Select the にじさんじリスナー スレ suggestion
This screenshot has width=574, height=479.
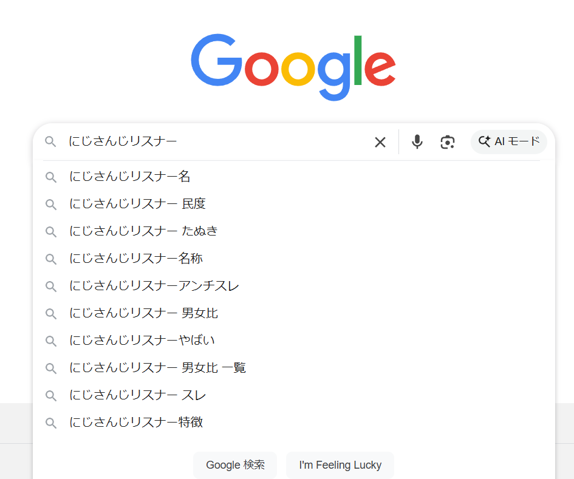pyautogui.click(x=137, y=395)
